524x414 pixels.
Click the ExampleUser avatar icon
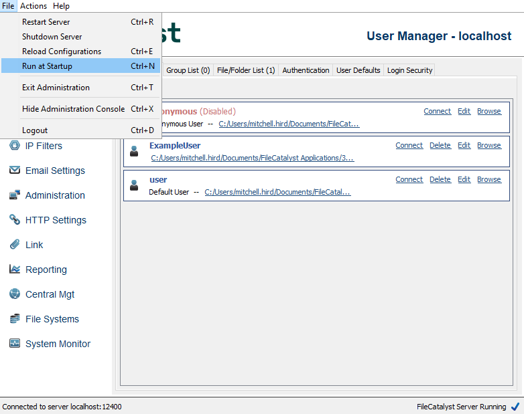click(134, 151)
